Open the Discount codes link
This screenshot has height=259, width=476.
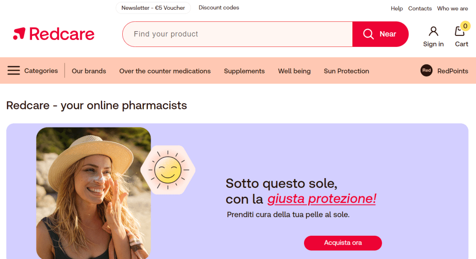pyautogui.click(x=219, y=7)
